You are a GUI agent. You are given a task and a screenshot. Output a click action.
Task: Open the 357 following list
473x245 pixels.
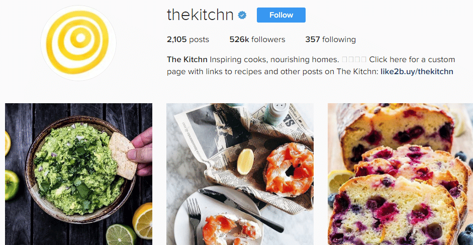pyautogui.click(x=330, y=40)
